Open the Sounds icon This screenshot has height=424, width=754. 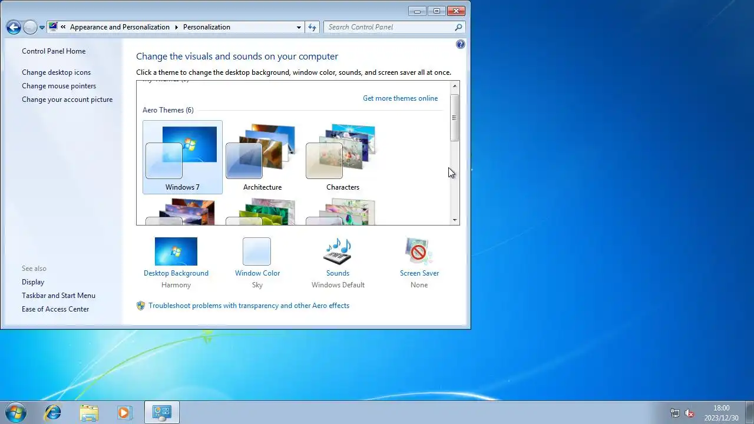tap(338, 251)
